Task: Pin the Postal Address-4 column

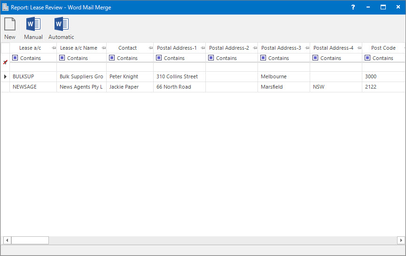Action: point(359,48)
